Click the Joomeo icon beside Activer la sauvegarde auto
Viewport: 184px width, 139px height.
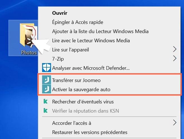[x=46, y=89]
